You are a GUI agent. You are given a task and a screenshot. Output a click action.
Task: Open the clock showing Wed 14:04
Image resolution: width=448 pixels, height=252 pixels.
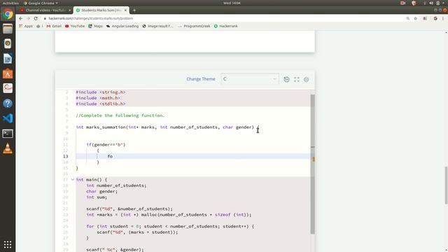point(232,3)
